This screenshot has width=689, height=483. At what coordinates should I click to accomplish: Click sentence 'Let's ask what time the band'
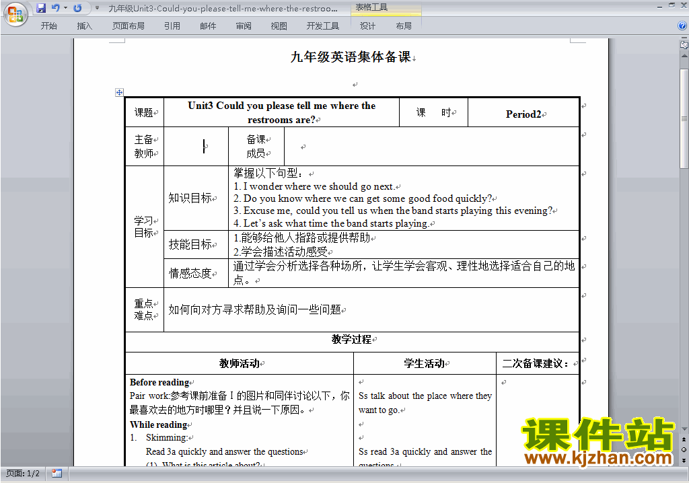(x=331, y=223)
